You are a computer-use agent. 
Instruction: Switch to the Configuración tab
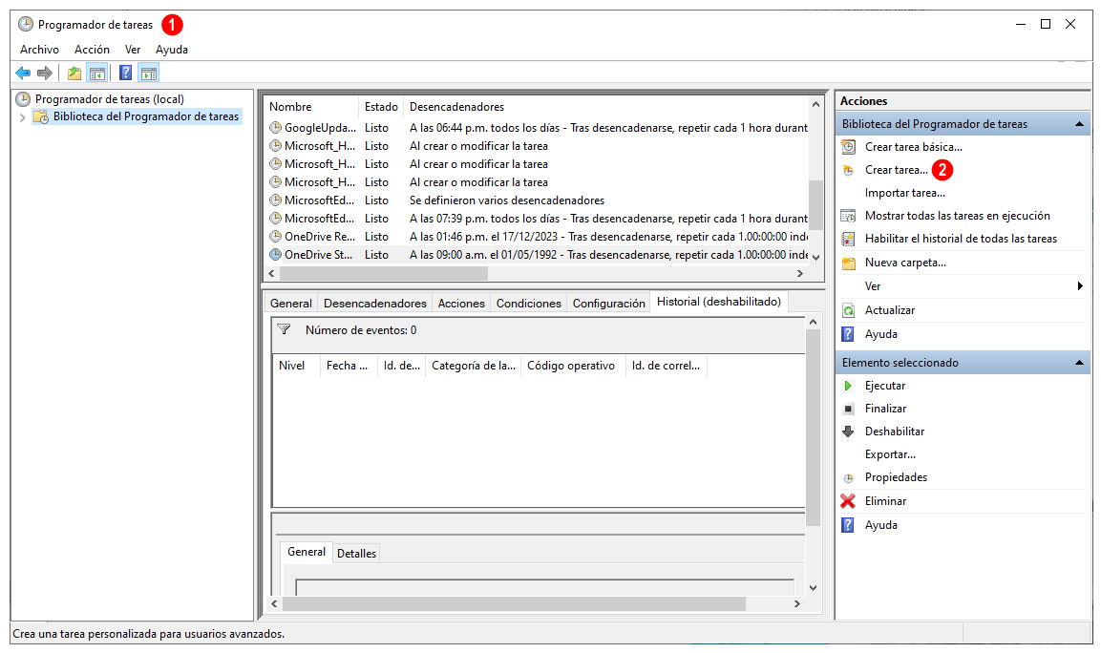pyautogui.click(x=609, y=304)
